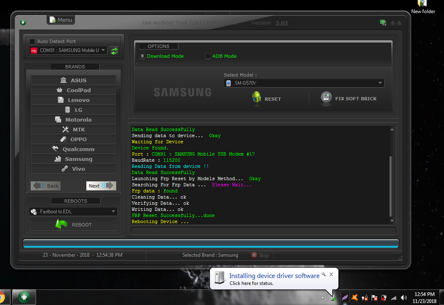Screen dimensions: 444x305
Task: Click the 'FRP Reset Successfully...done' log line
Action: click(x=173, y=215)
